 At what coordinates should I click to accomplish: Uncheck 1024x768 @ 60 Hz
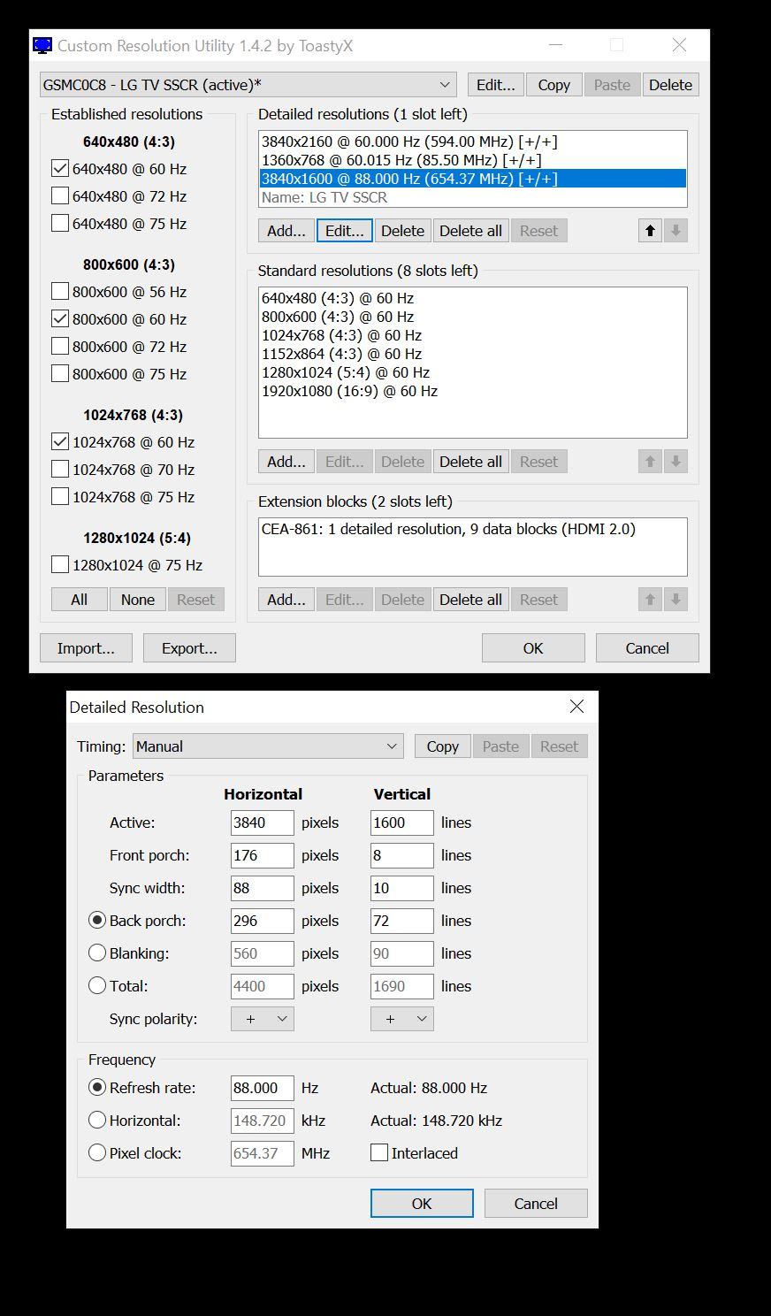coord(60,442)
